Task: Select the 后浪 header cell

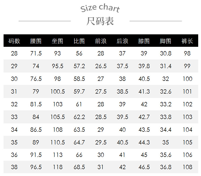Action: 122,41
